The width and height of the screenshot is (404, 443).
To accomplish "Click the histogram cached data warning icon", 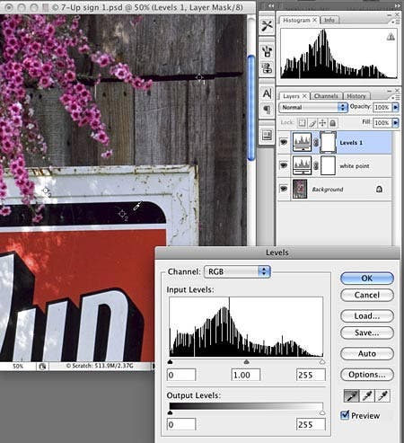I will [391, 37].
